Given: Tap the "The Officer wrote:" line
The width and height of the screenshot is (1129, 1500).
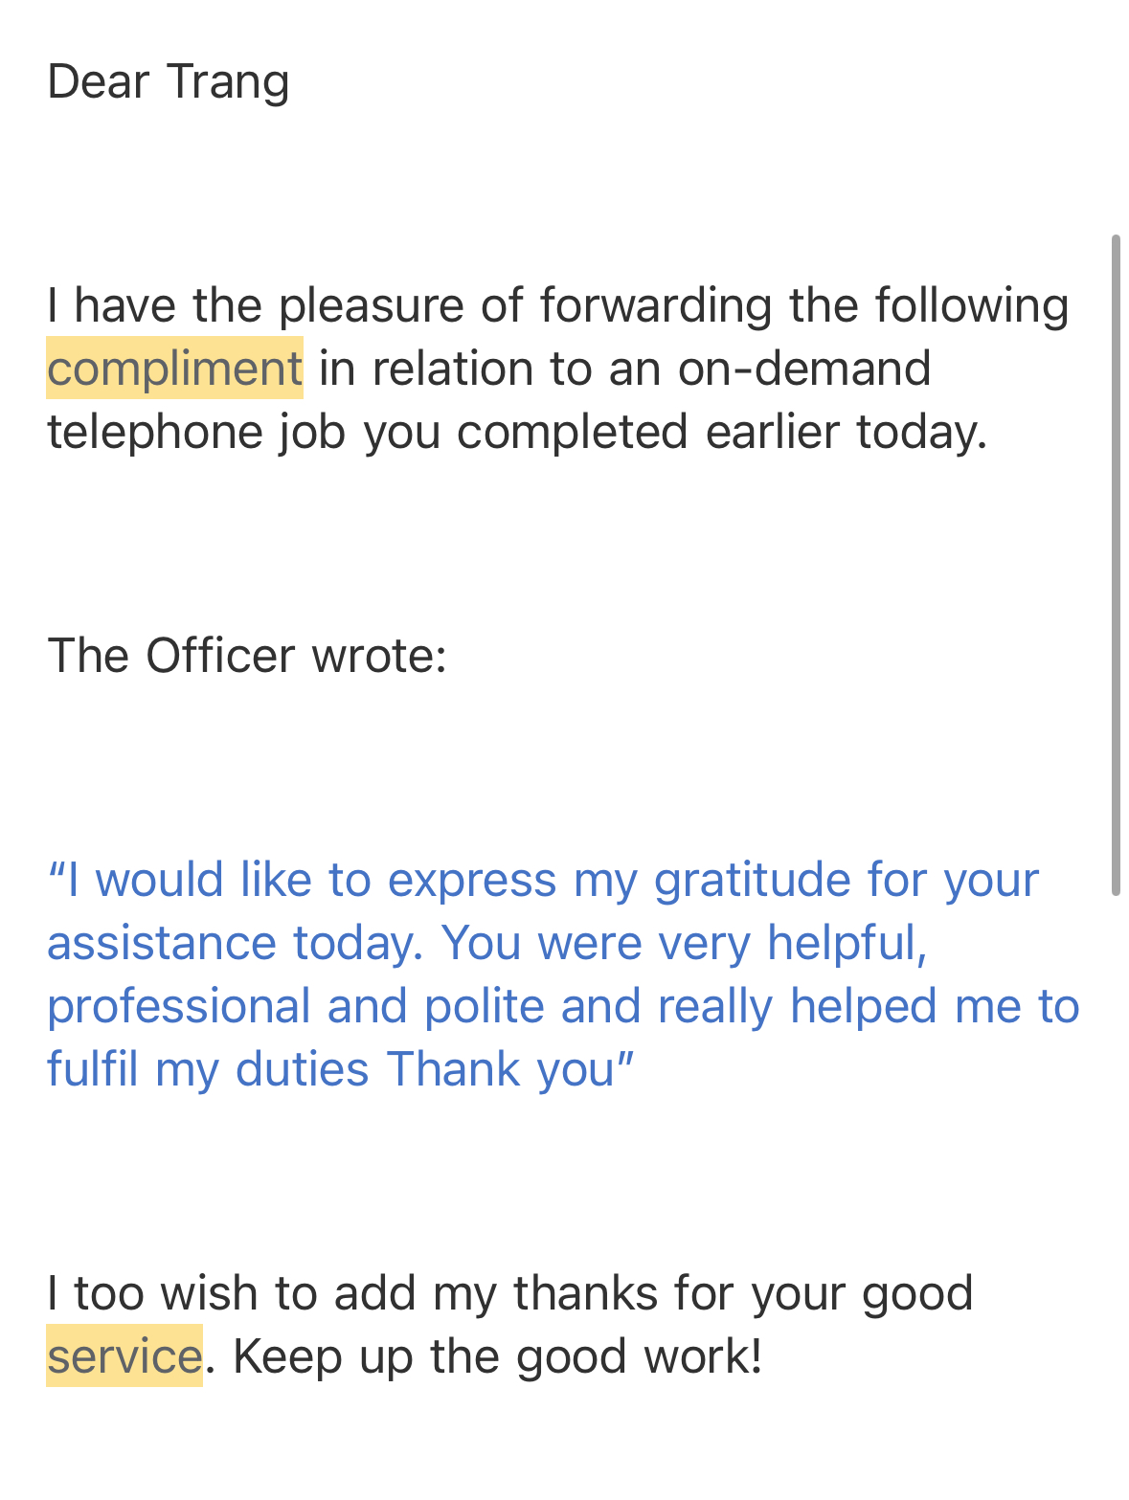Looking at the screenshot, I should (247, 656).
